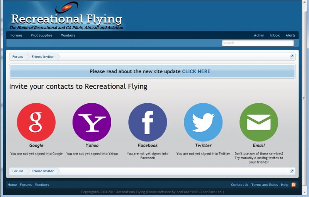Open the Alerts menu item
The height and width of the screenshot is (197, 309).
coord(290,35)
